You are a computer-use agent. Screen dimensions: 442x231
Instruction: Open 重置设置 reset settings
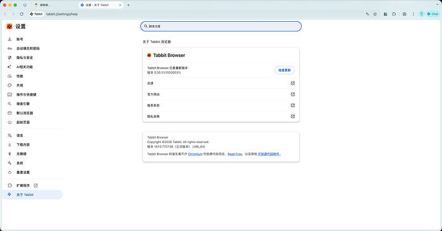23,172
